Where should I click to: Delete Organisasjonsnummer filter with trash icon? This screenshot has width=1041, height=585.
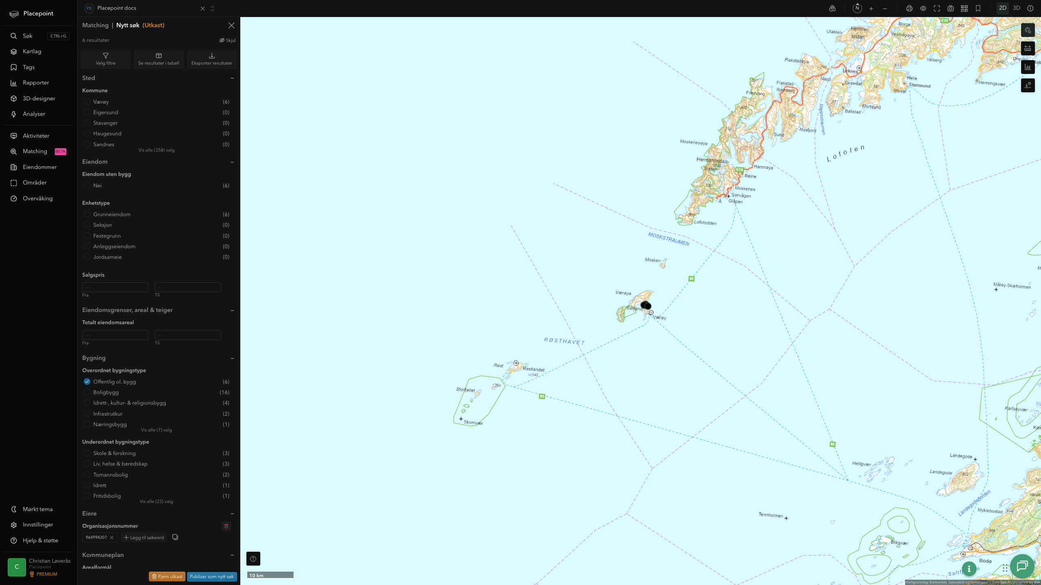coord(226,526)
